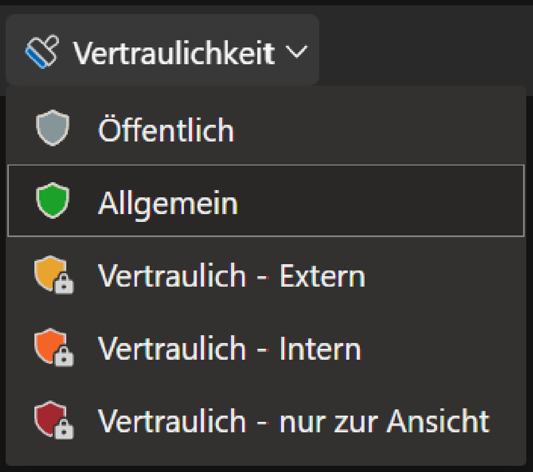Click the yellow Vertraulich - Extern shield
The width and height of the screenshot is (533, 472).
[50, 273]
